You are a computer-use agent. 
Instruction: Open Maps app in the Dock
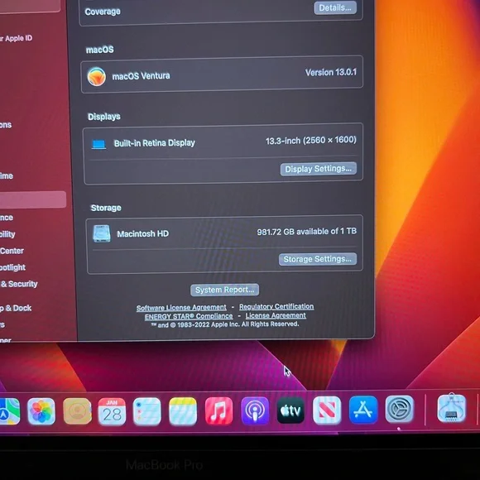(9, 412)
